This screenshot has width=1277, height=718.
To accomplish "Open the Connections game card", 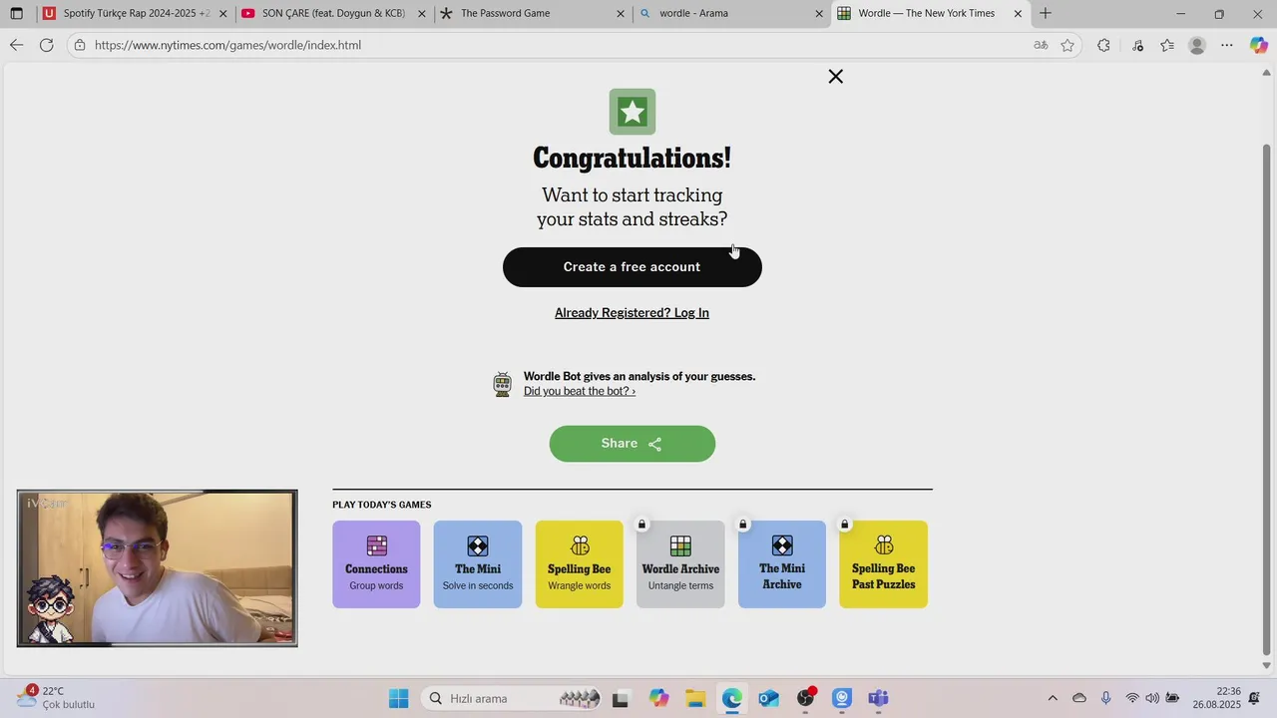I will [376, 564].
